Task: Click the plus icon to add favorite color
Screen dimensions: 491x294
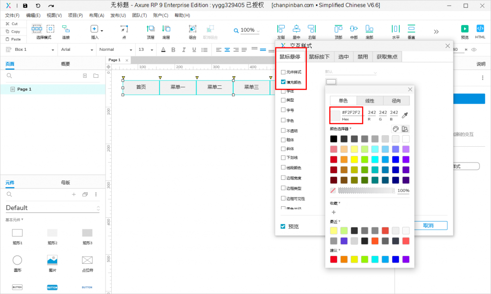Action: click(334, 212)
